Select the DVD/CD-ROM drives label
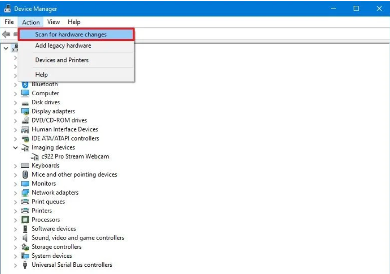 pos(59,120)
